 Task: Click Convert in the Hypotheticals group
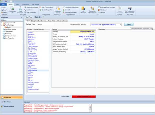coord(66,10)
